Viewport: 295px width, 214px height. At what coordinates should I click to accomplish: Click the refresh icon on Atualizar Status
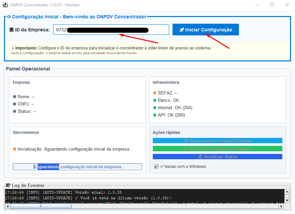click(201, 157)
